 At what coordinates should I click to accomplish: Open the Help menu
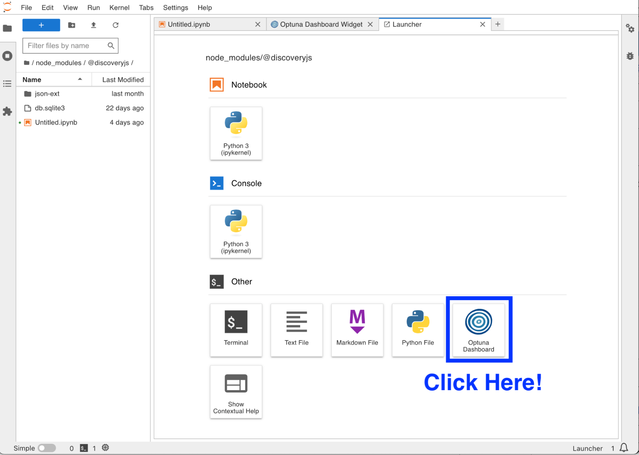(x=205, y=7)
